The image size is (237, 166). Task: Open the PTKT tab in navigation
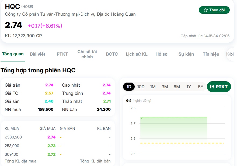[62, 54]
